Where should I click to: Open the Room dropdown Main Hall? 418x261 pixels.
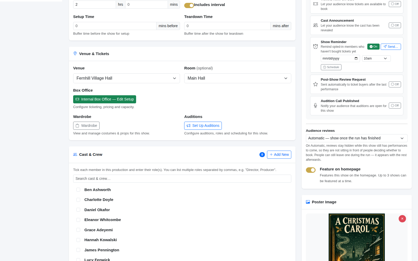238,78
